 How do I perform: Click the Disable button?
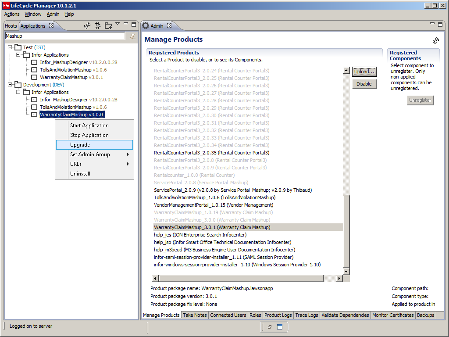tap(364, 84)
